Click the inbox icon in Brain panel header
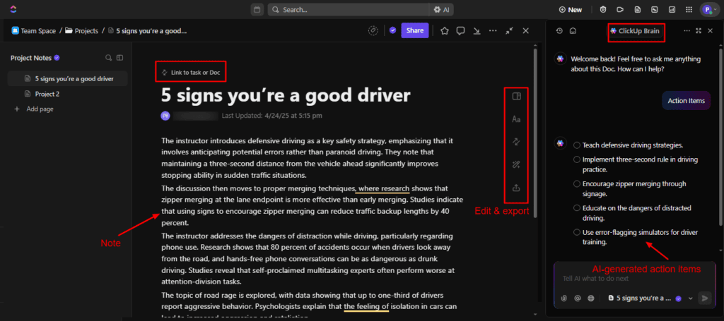This screenshot has width=724, height=321. [x=573, y=31]
